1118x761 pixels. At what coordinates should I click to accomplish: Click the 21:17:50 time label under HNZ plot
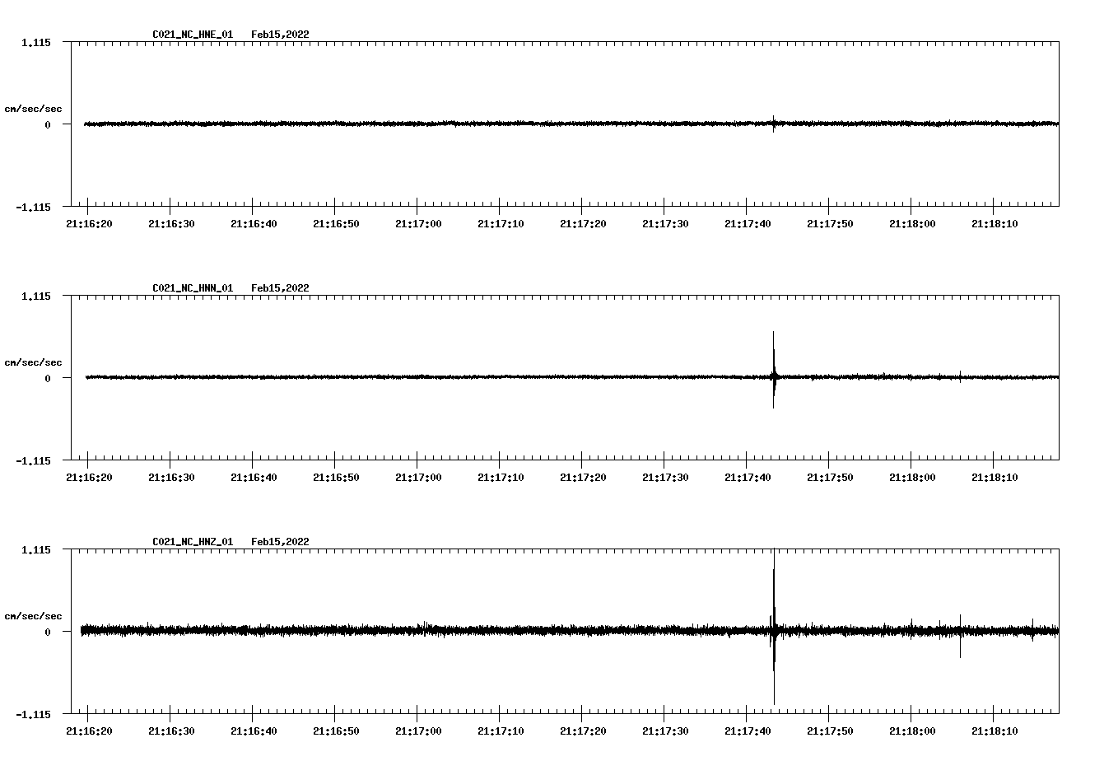(x=830, y=731)
